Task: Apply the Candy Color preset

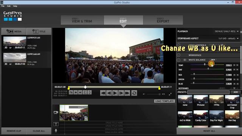Action: 201,116
